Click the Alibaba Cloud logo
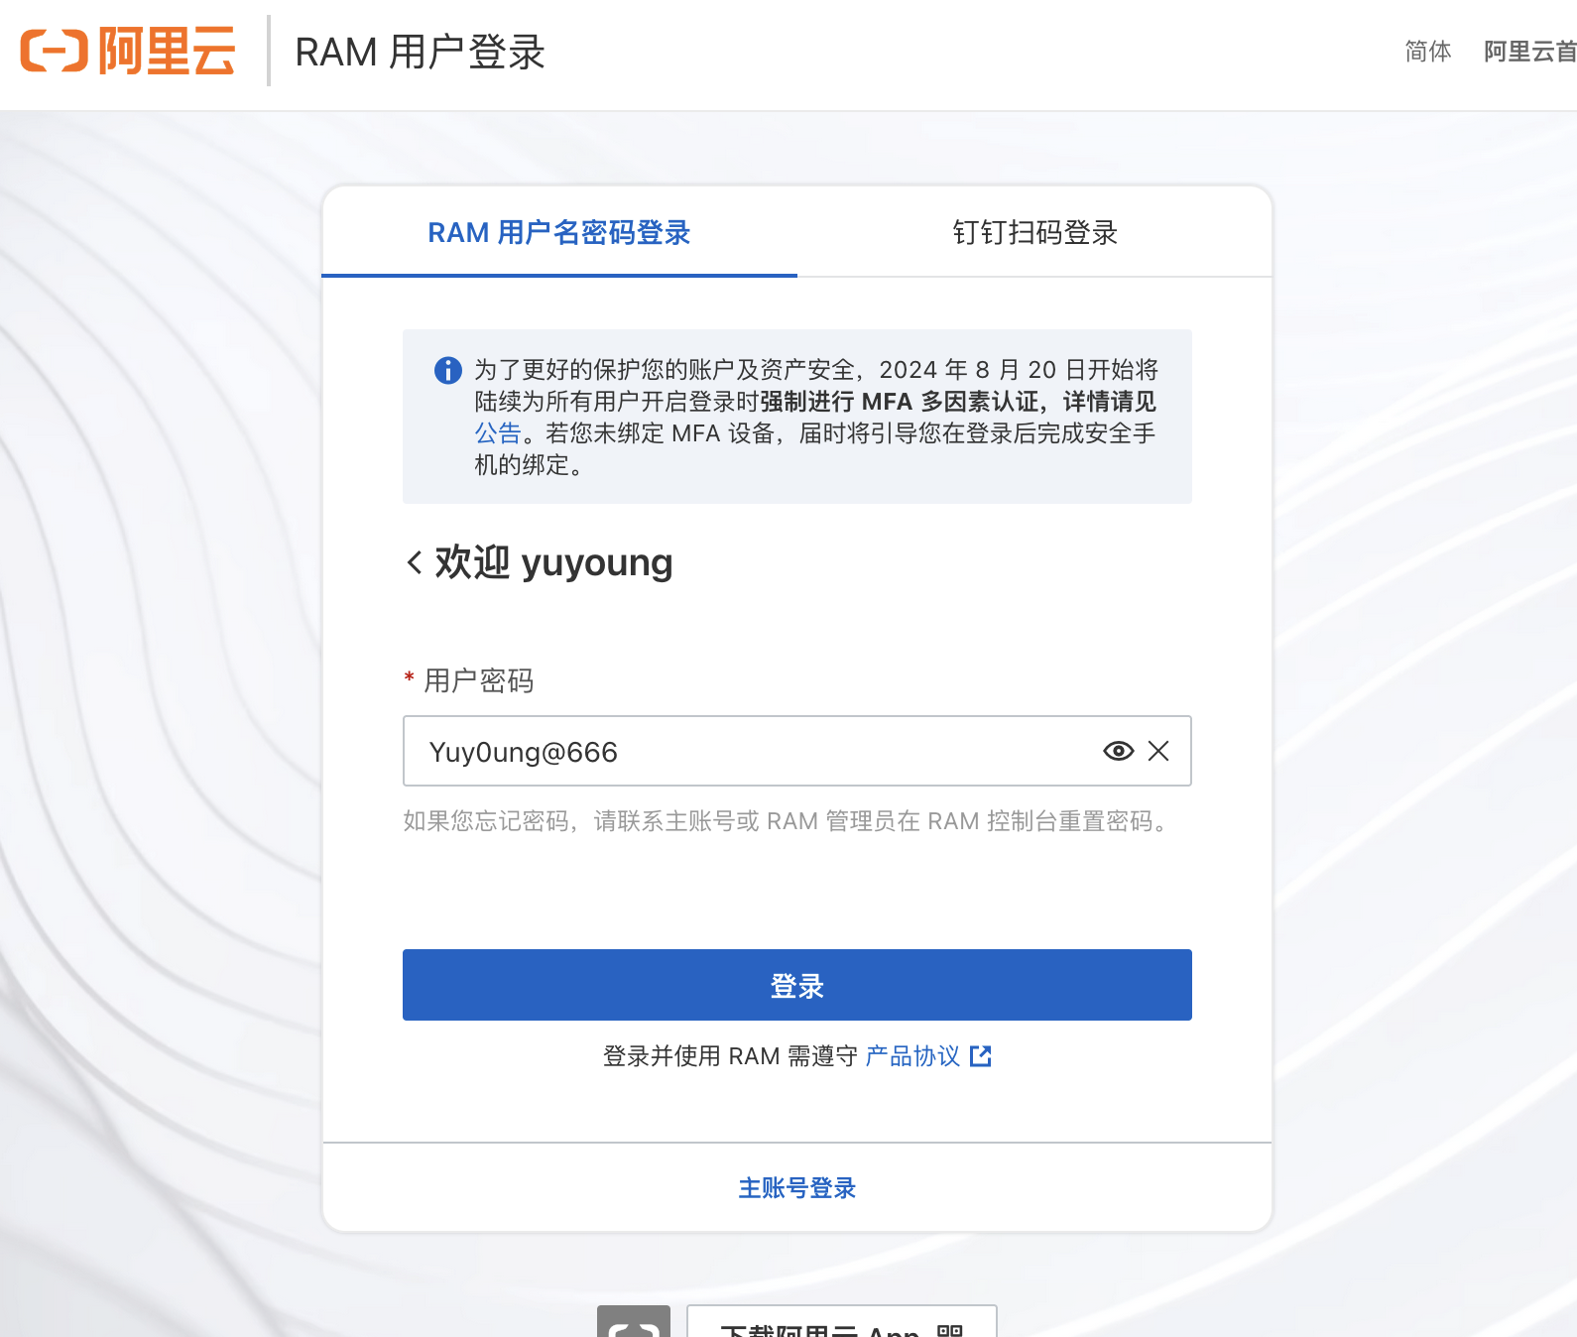The height and width of the screenshot is (1337, 1577). point(128,51)
